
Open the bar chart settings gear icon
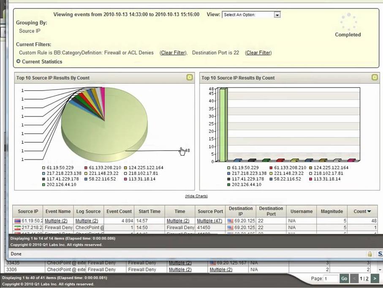click(375, 77)
